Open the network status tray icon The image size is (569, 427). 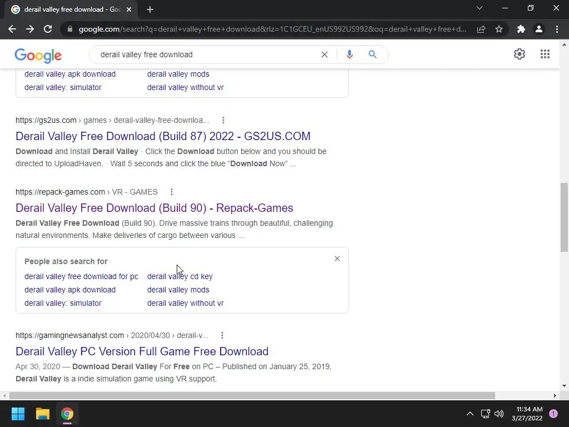[485, 414]
